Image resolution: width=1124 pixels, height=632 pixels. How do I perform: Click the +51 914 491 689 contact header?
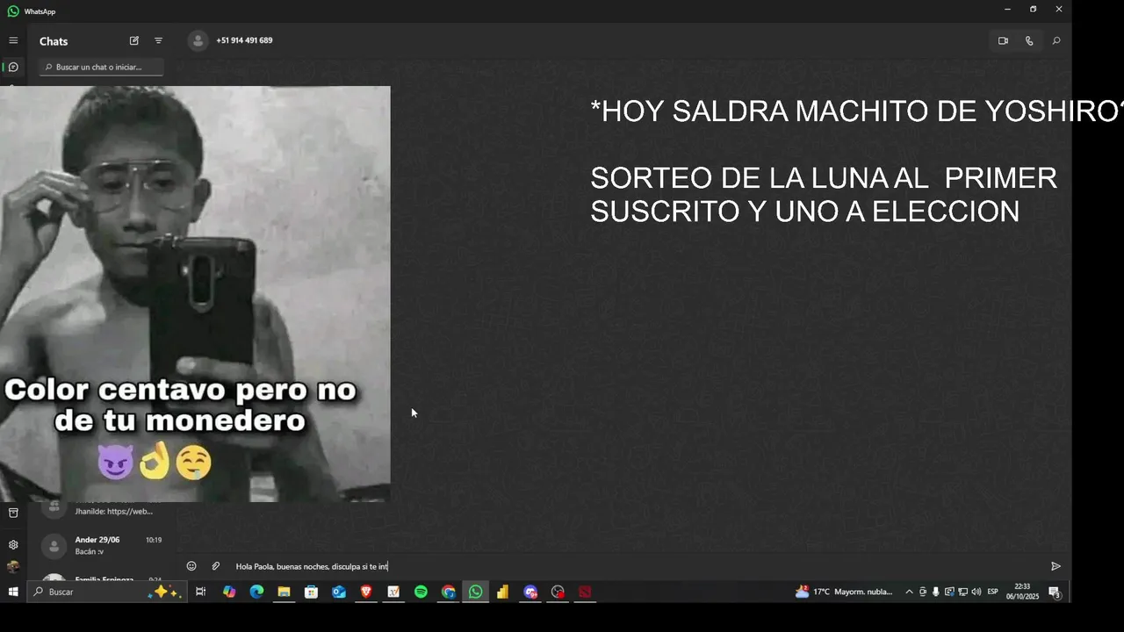point(244,40)
